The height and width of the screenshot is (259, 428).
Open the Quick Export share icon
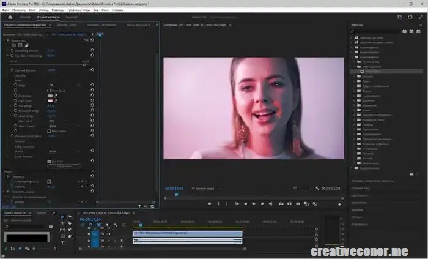click(x=410, y=17)
